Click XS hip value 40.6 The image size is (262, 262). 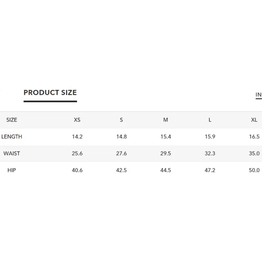[77, 170]
